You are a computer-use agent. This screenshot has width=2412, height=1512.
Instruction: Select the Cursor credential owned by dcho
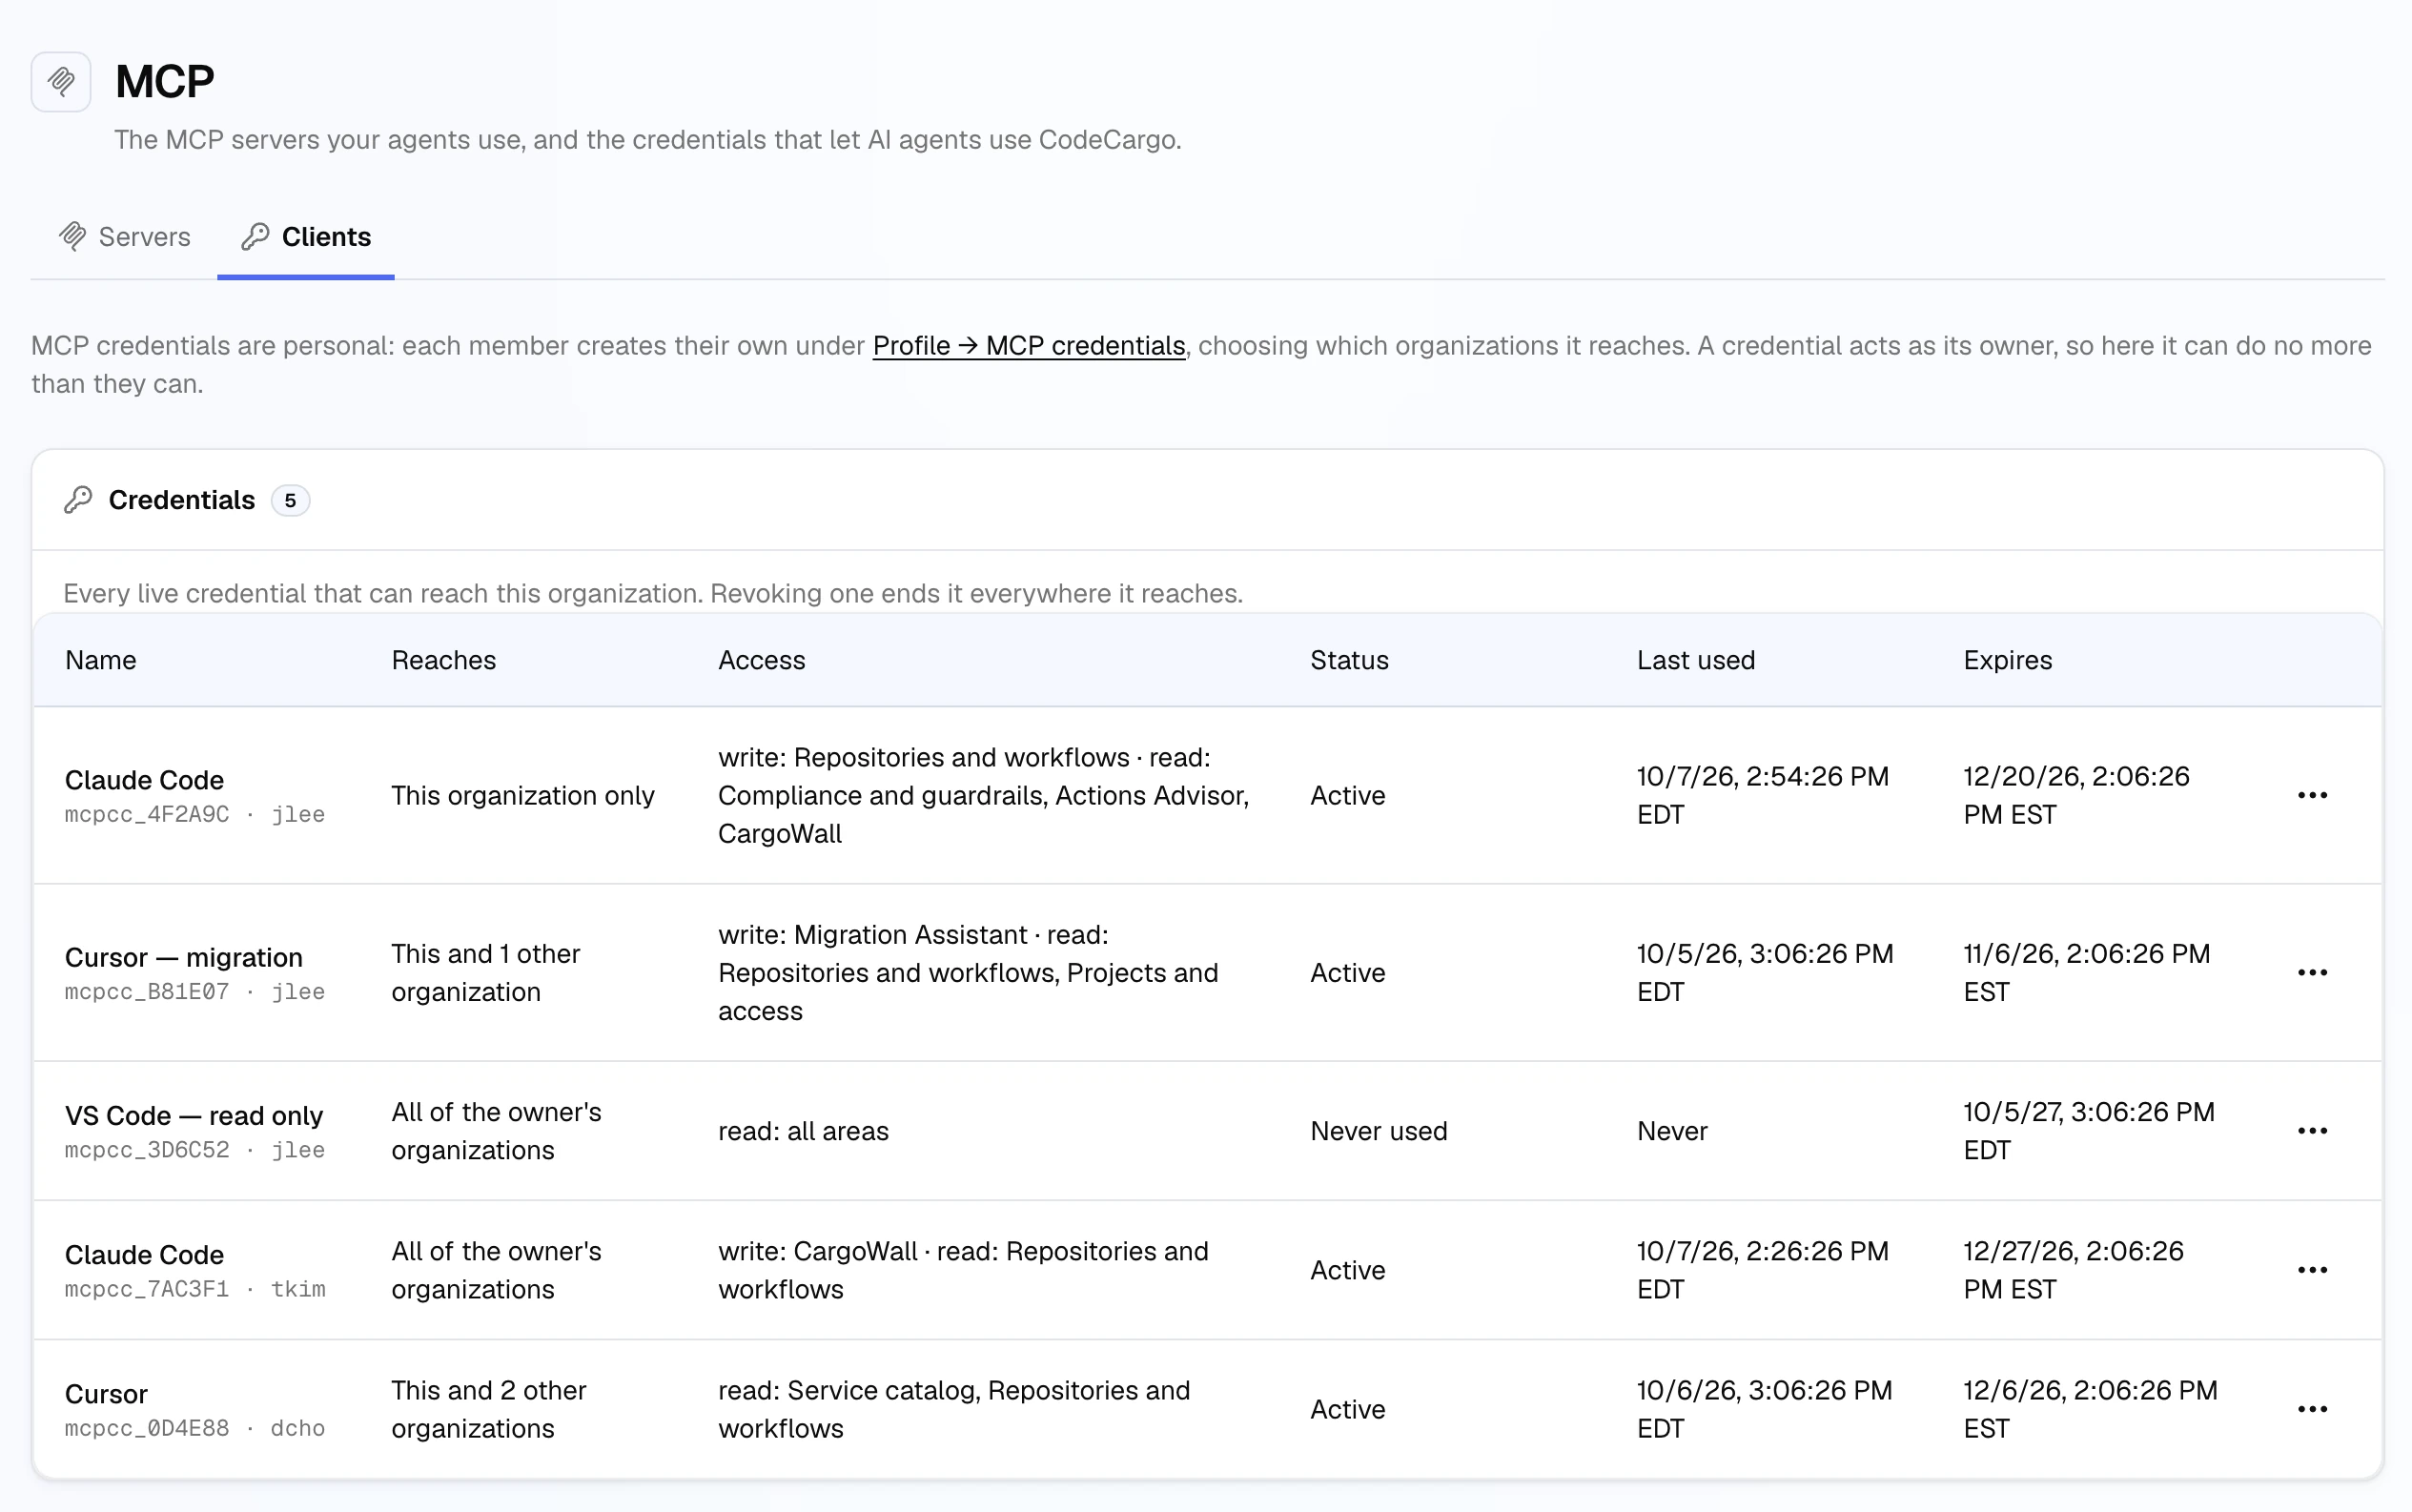106,1394
